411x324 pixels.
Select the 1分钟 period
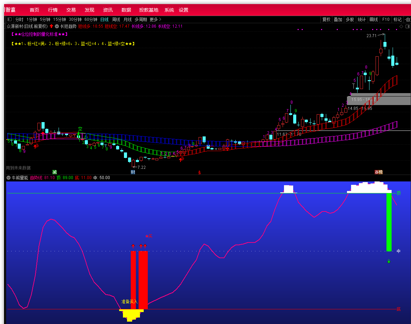coord(32,19)
